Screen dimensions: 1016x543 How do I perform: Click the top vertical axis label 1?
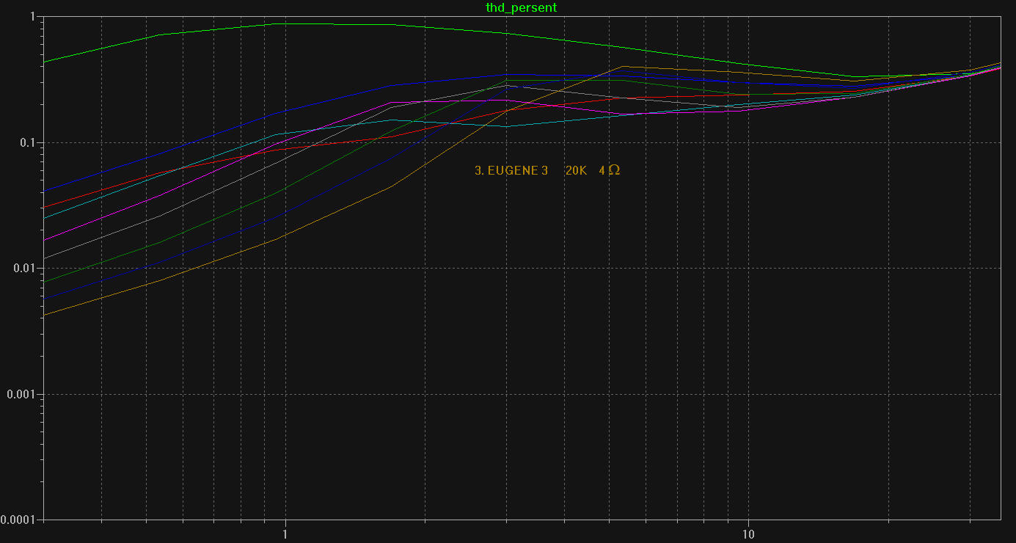coord(34,17)
